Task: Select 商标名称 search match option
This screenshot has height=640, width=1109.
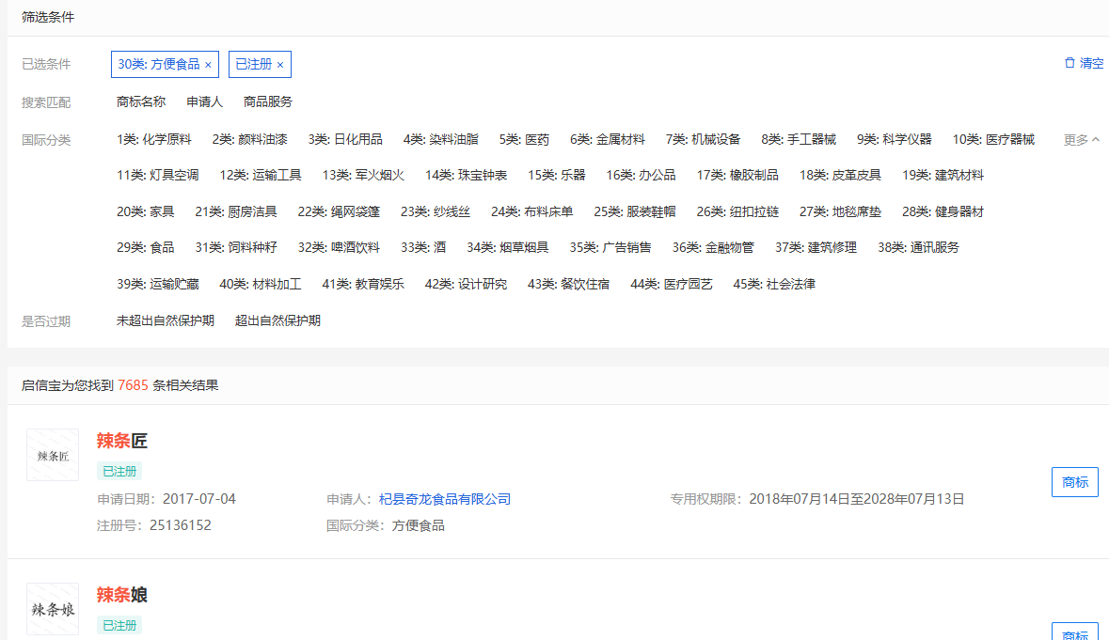Action: [141, 101]
